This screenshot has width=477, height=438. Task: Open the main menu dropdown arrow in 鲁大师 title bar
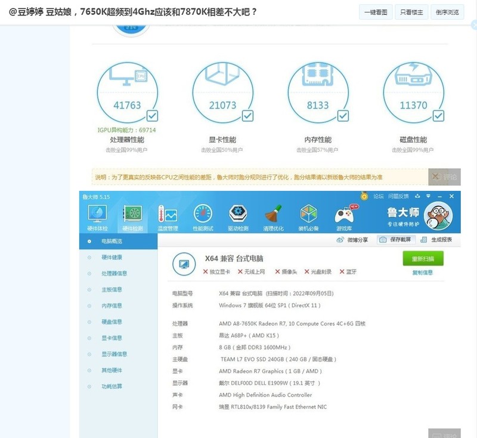coord(428,196)
